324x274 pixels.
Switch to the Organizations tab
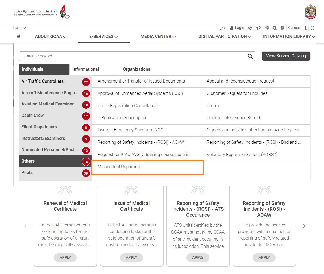click(x=136, y=69)
